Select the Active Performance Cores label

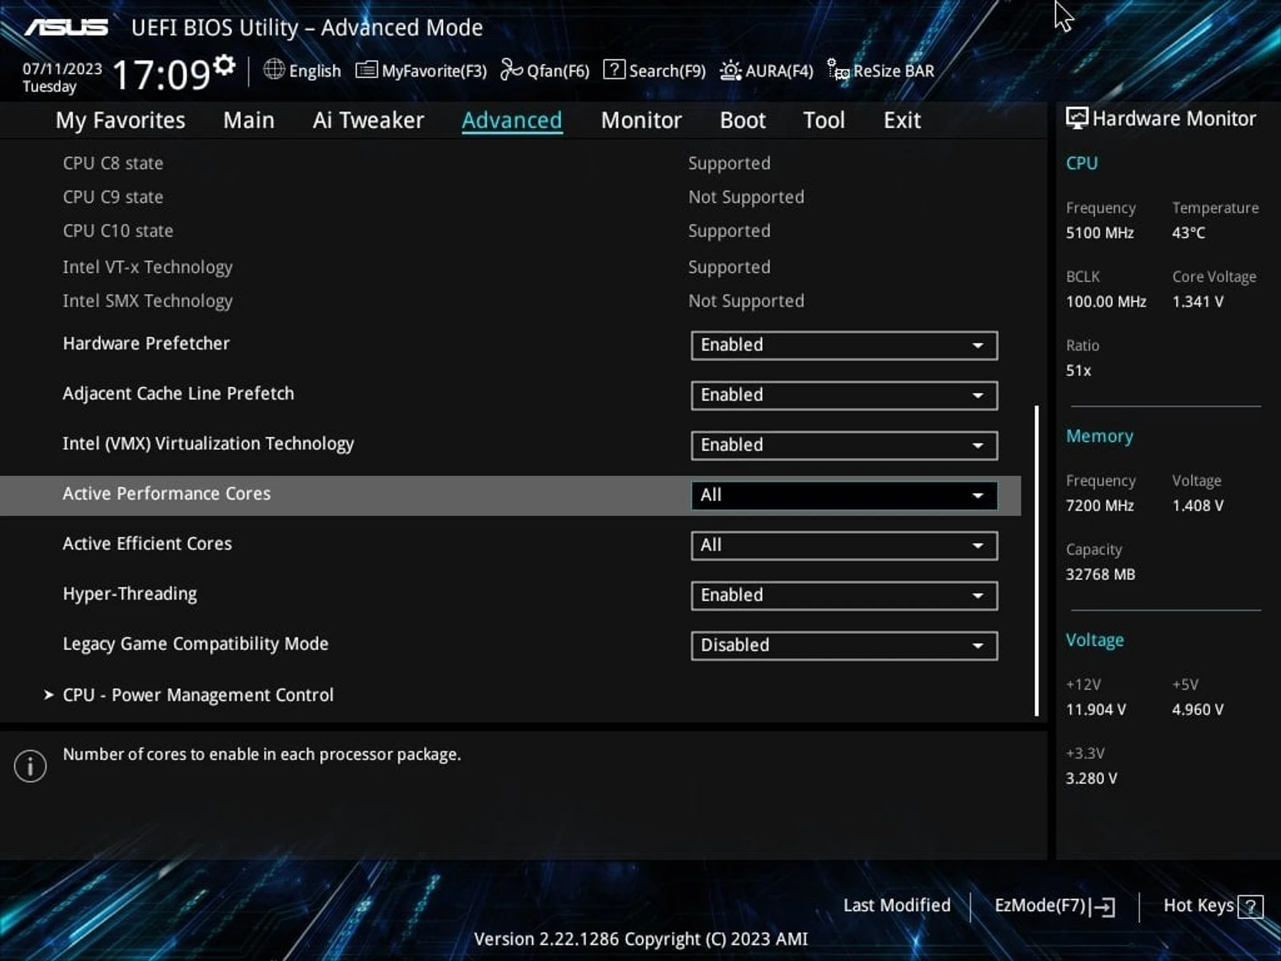[167, 494]
